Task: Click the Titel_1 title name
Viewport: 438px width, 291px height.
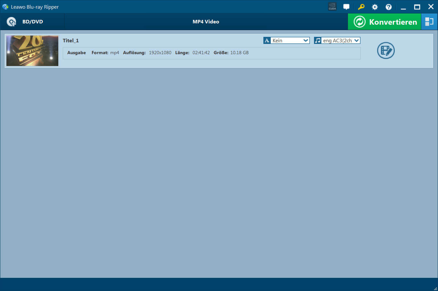Action: pos(71,40)
